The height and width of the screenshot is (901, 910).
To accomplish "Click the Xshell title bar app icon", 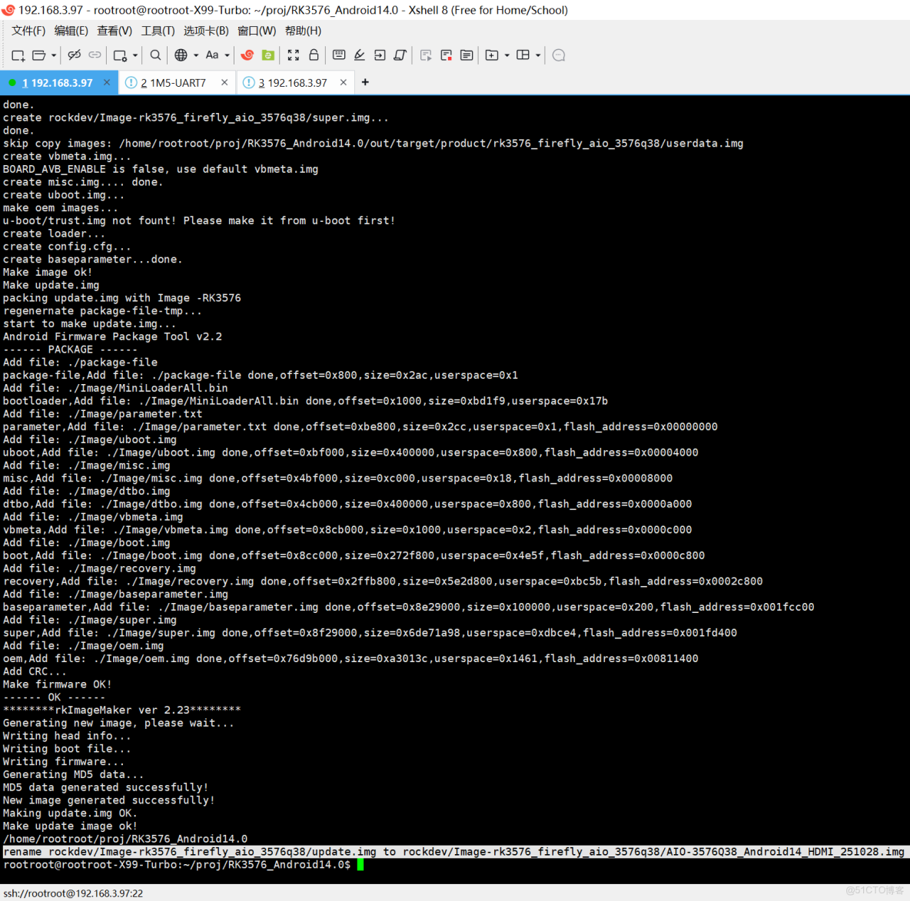I will coord(8,10).
